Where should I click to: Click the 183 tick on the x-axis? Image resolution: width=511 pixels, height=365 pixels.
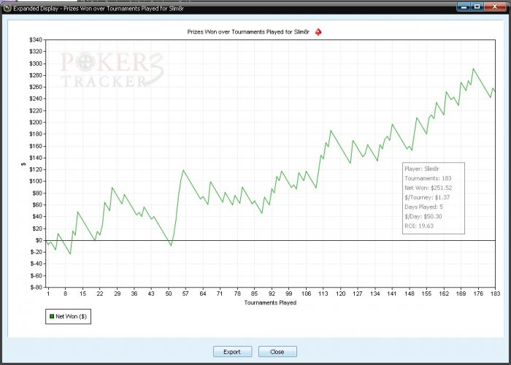click(x=493, y=293)
